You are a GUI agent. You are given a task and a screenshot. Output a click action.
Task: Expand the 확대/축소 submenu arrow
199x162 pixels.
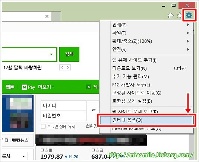(188, 41)
